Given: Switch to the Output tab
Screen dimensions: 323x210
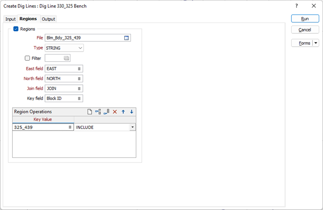Looking at the screenshot, I should (48, 19).
